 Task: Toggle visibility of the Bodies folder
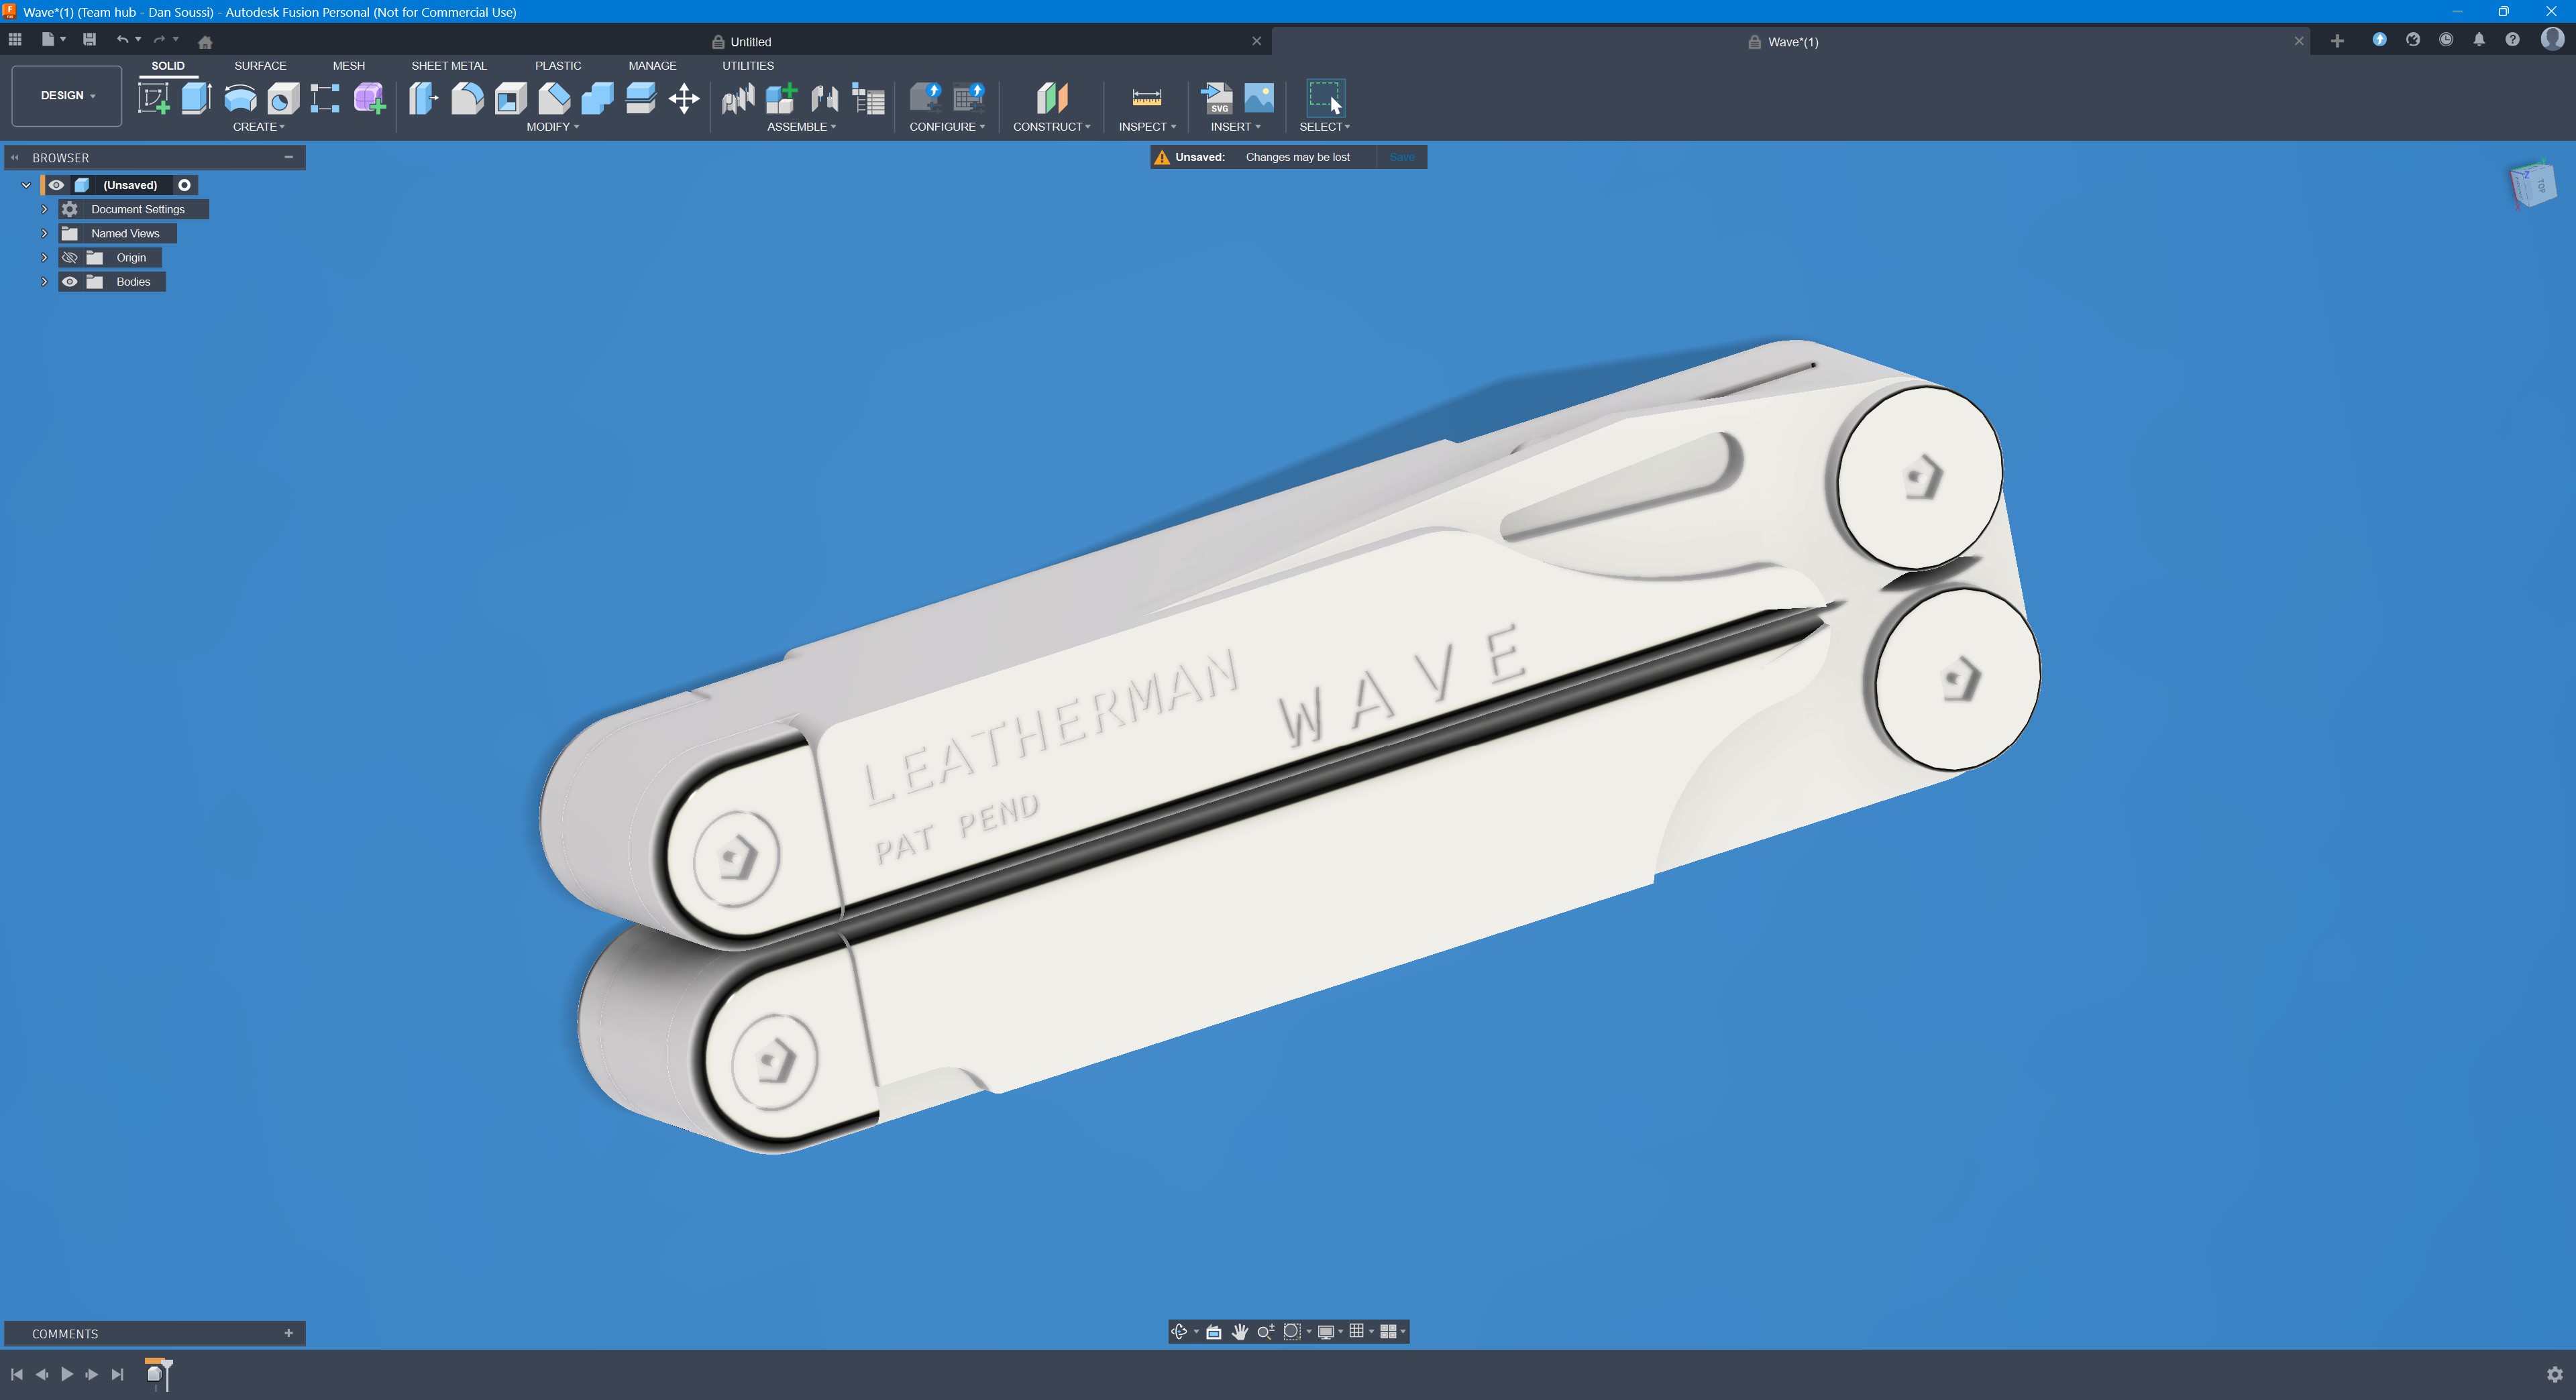pyautogui.click(x=69, y=282)
